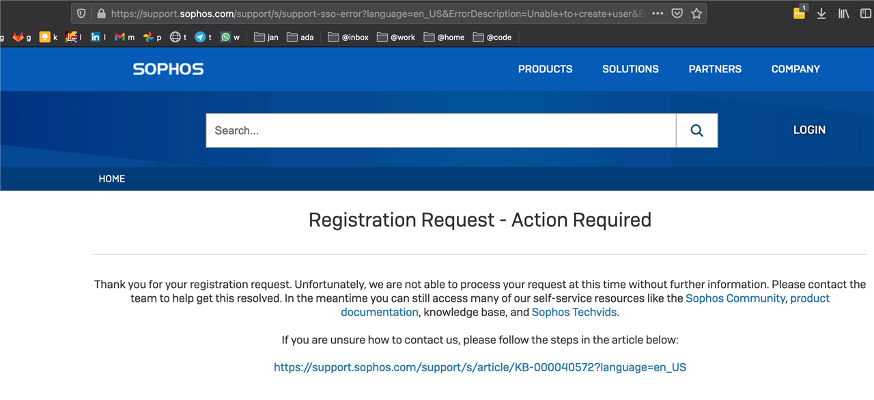
Task: Open the product documentation link
Action: point(585,305)
